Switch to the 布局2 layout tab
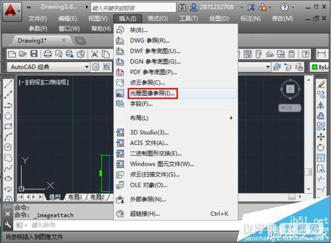 coord(97,197)
